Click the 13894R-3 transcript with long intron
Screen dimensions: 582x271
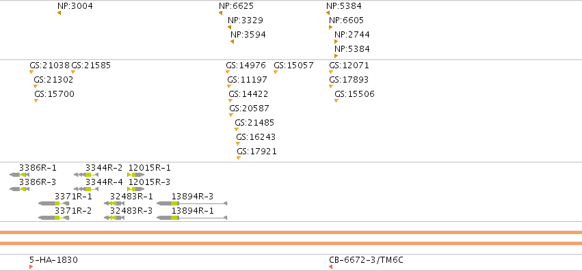click(x=192, y=203)
